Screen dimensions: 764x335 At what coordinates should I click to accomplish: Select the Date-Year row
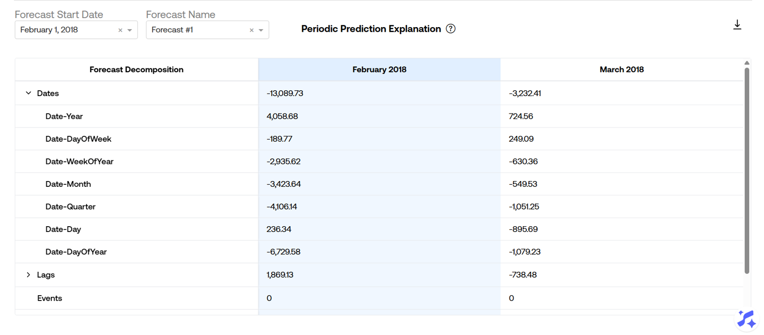coord(64,116)
